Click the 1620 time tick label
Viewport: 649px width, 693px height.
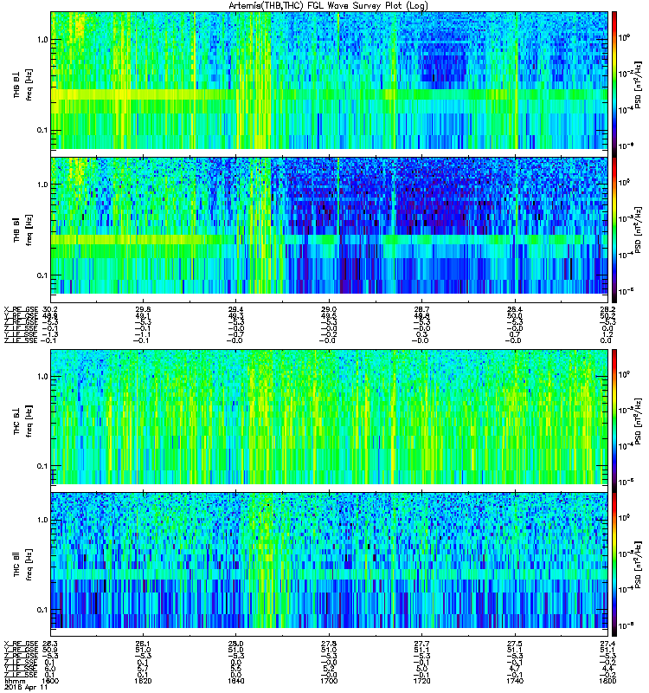coord(143,681)
